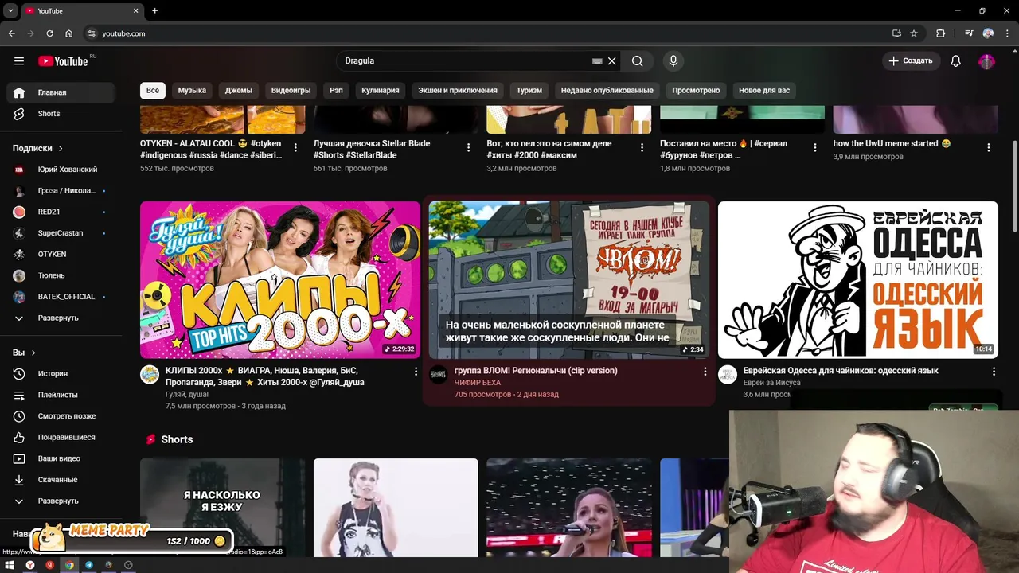Image resolution: width=1019 pixels, height=573 pixels.
Task: Open the Подписки section chevron
Action: [x=61, y=148]
